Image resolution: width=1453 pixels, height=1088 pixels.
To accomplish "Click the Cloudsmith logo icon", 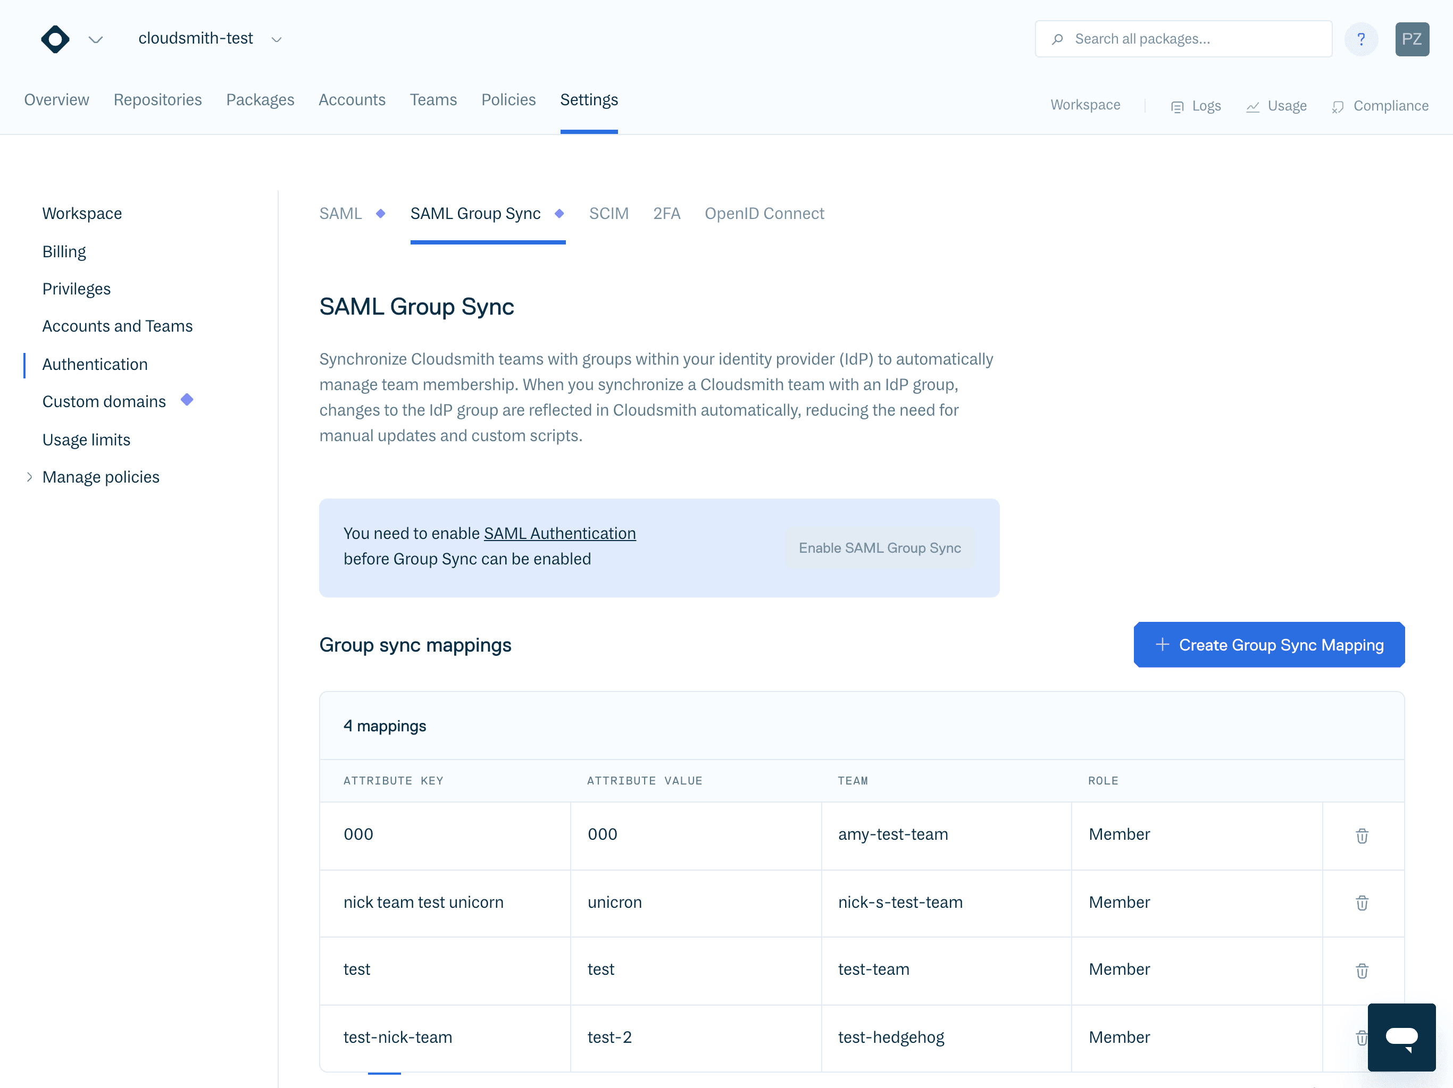I will pos(55,39).
